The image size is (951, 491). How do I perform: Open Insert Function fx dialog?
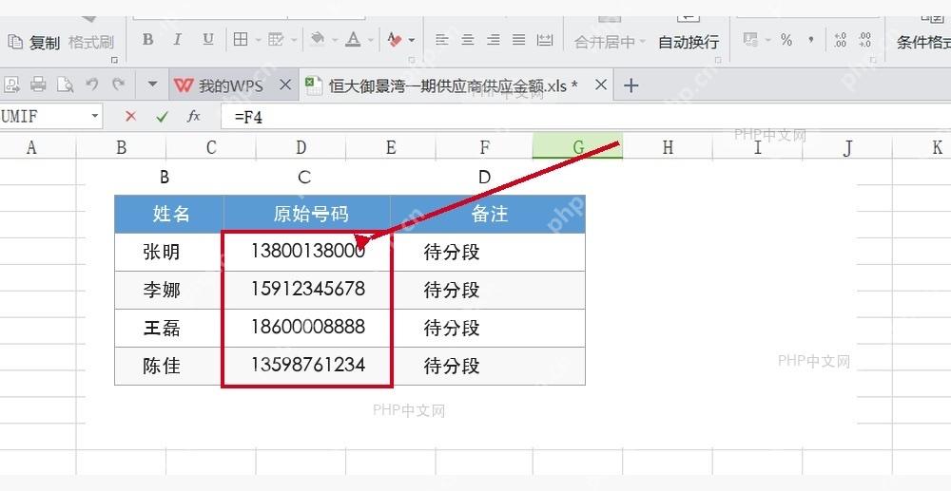pyautogui.click(x=193, y=116)
